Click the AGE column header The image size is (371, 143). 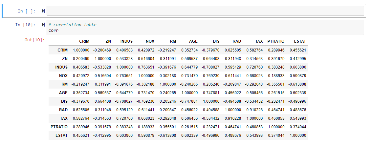click(x=193, y=41)
